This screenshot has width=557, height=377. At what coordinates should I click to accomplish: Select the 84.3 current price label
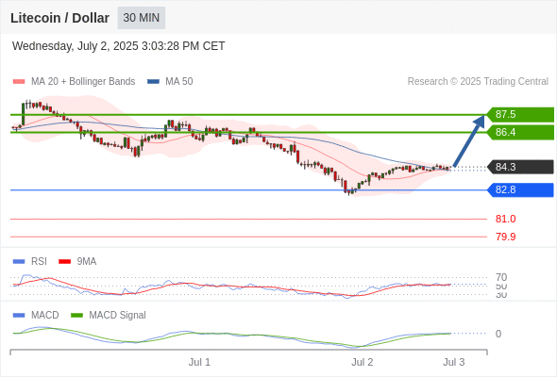pyautogui.click(x=520, y=167)
